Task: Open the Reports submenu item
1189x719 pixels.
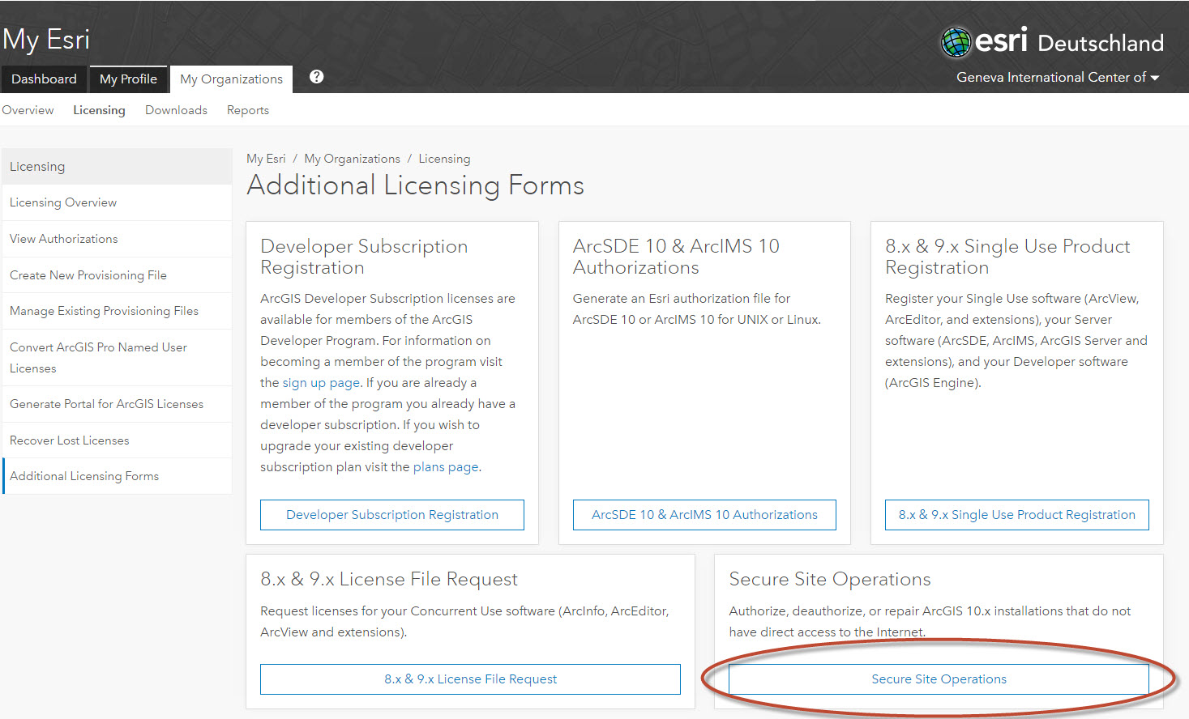Action: click(x=247, y=110)
